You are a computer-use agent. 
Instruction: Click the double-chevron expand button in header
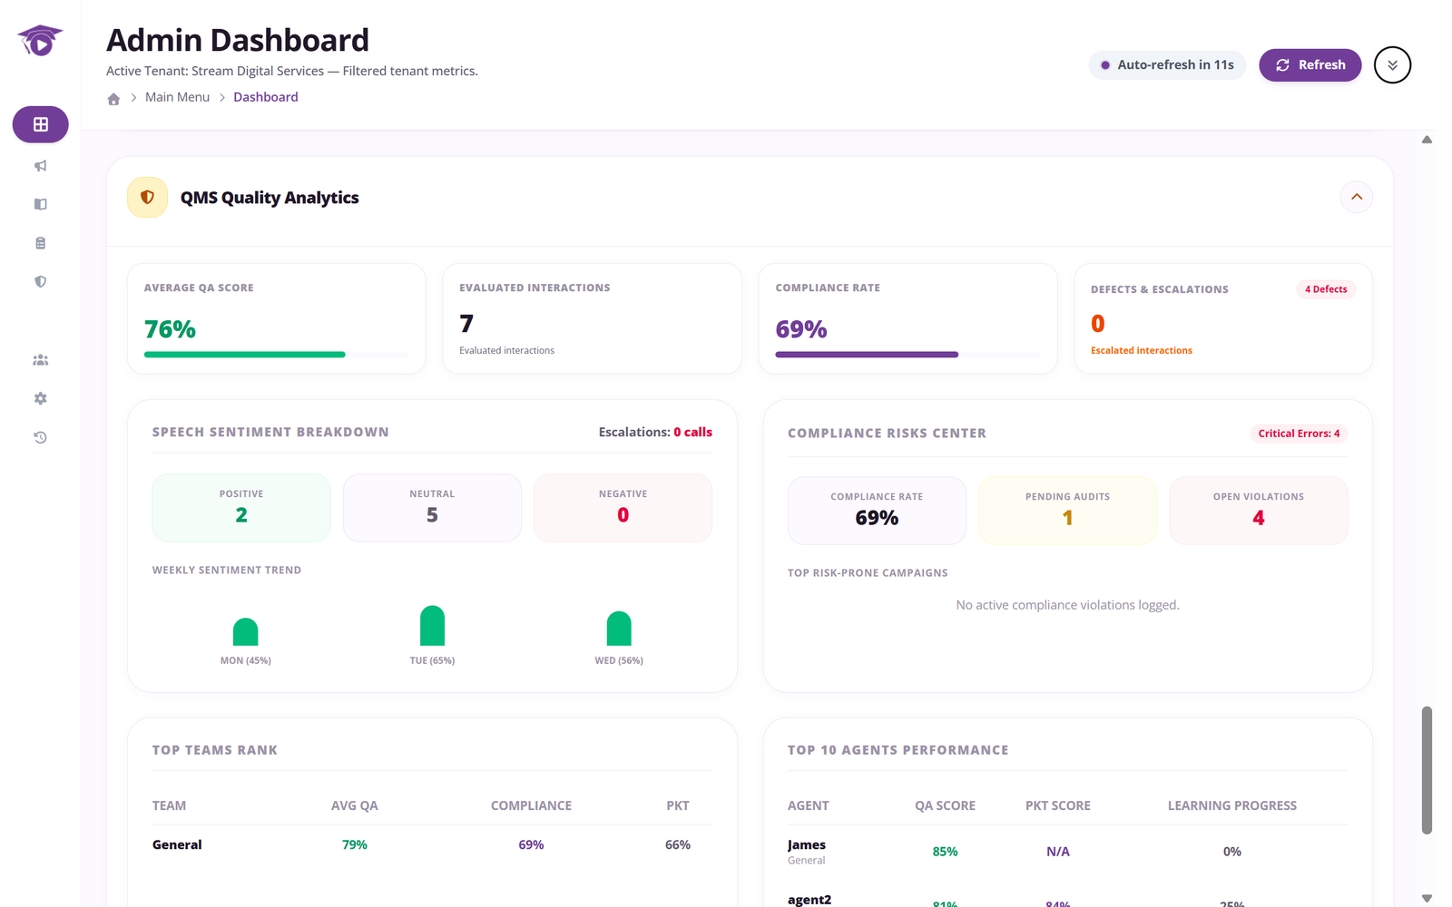click(1392, 65)
